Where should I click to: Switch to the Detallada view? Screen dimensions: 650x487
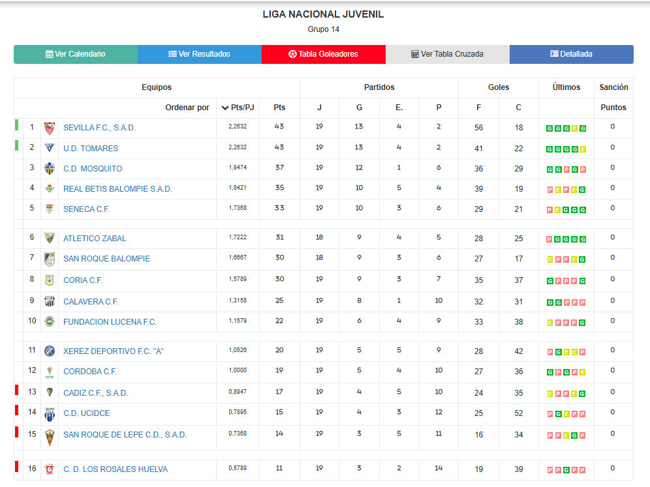tap(571, 54)
